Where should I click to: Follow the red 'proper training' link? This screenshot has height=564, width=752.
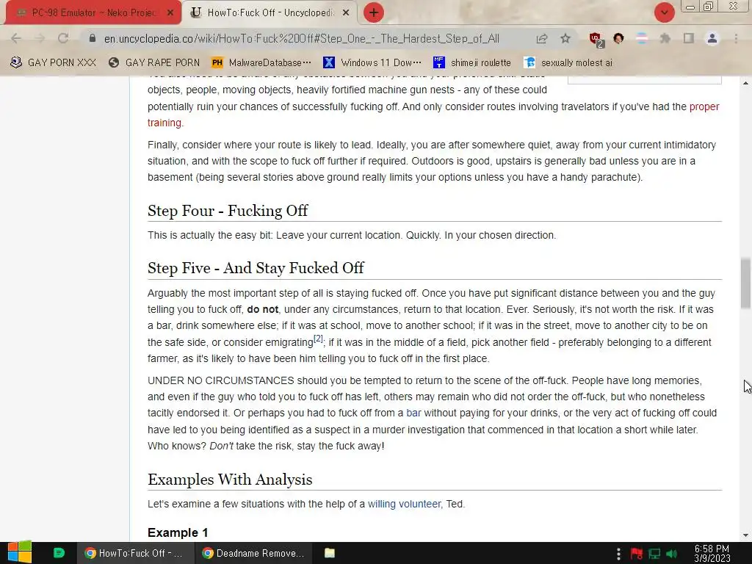click(x=704, y=106)
